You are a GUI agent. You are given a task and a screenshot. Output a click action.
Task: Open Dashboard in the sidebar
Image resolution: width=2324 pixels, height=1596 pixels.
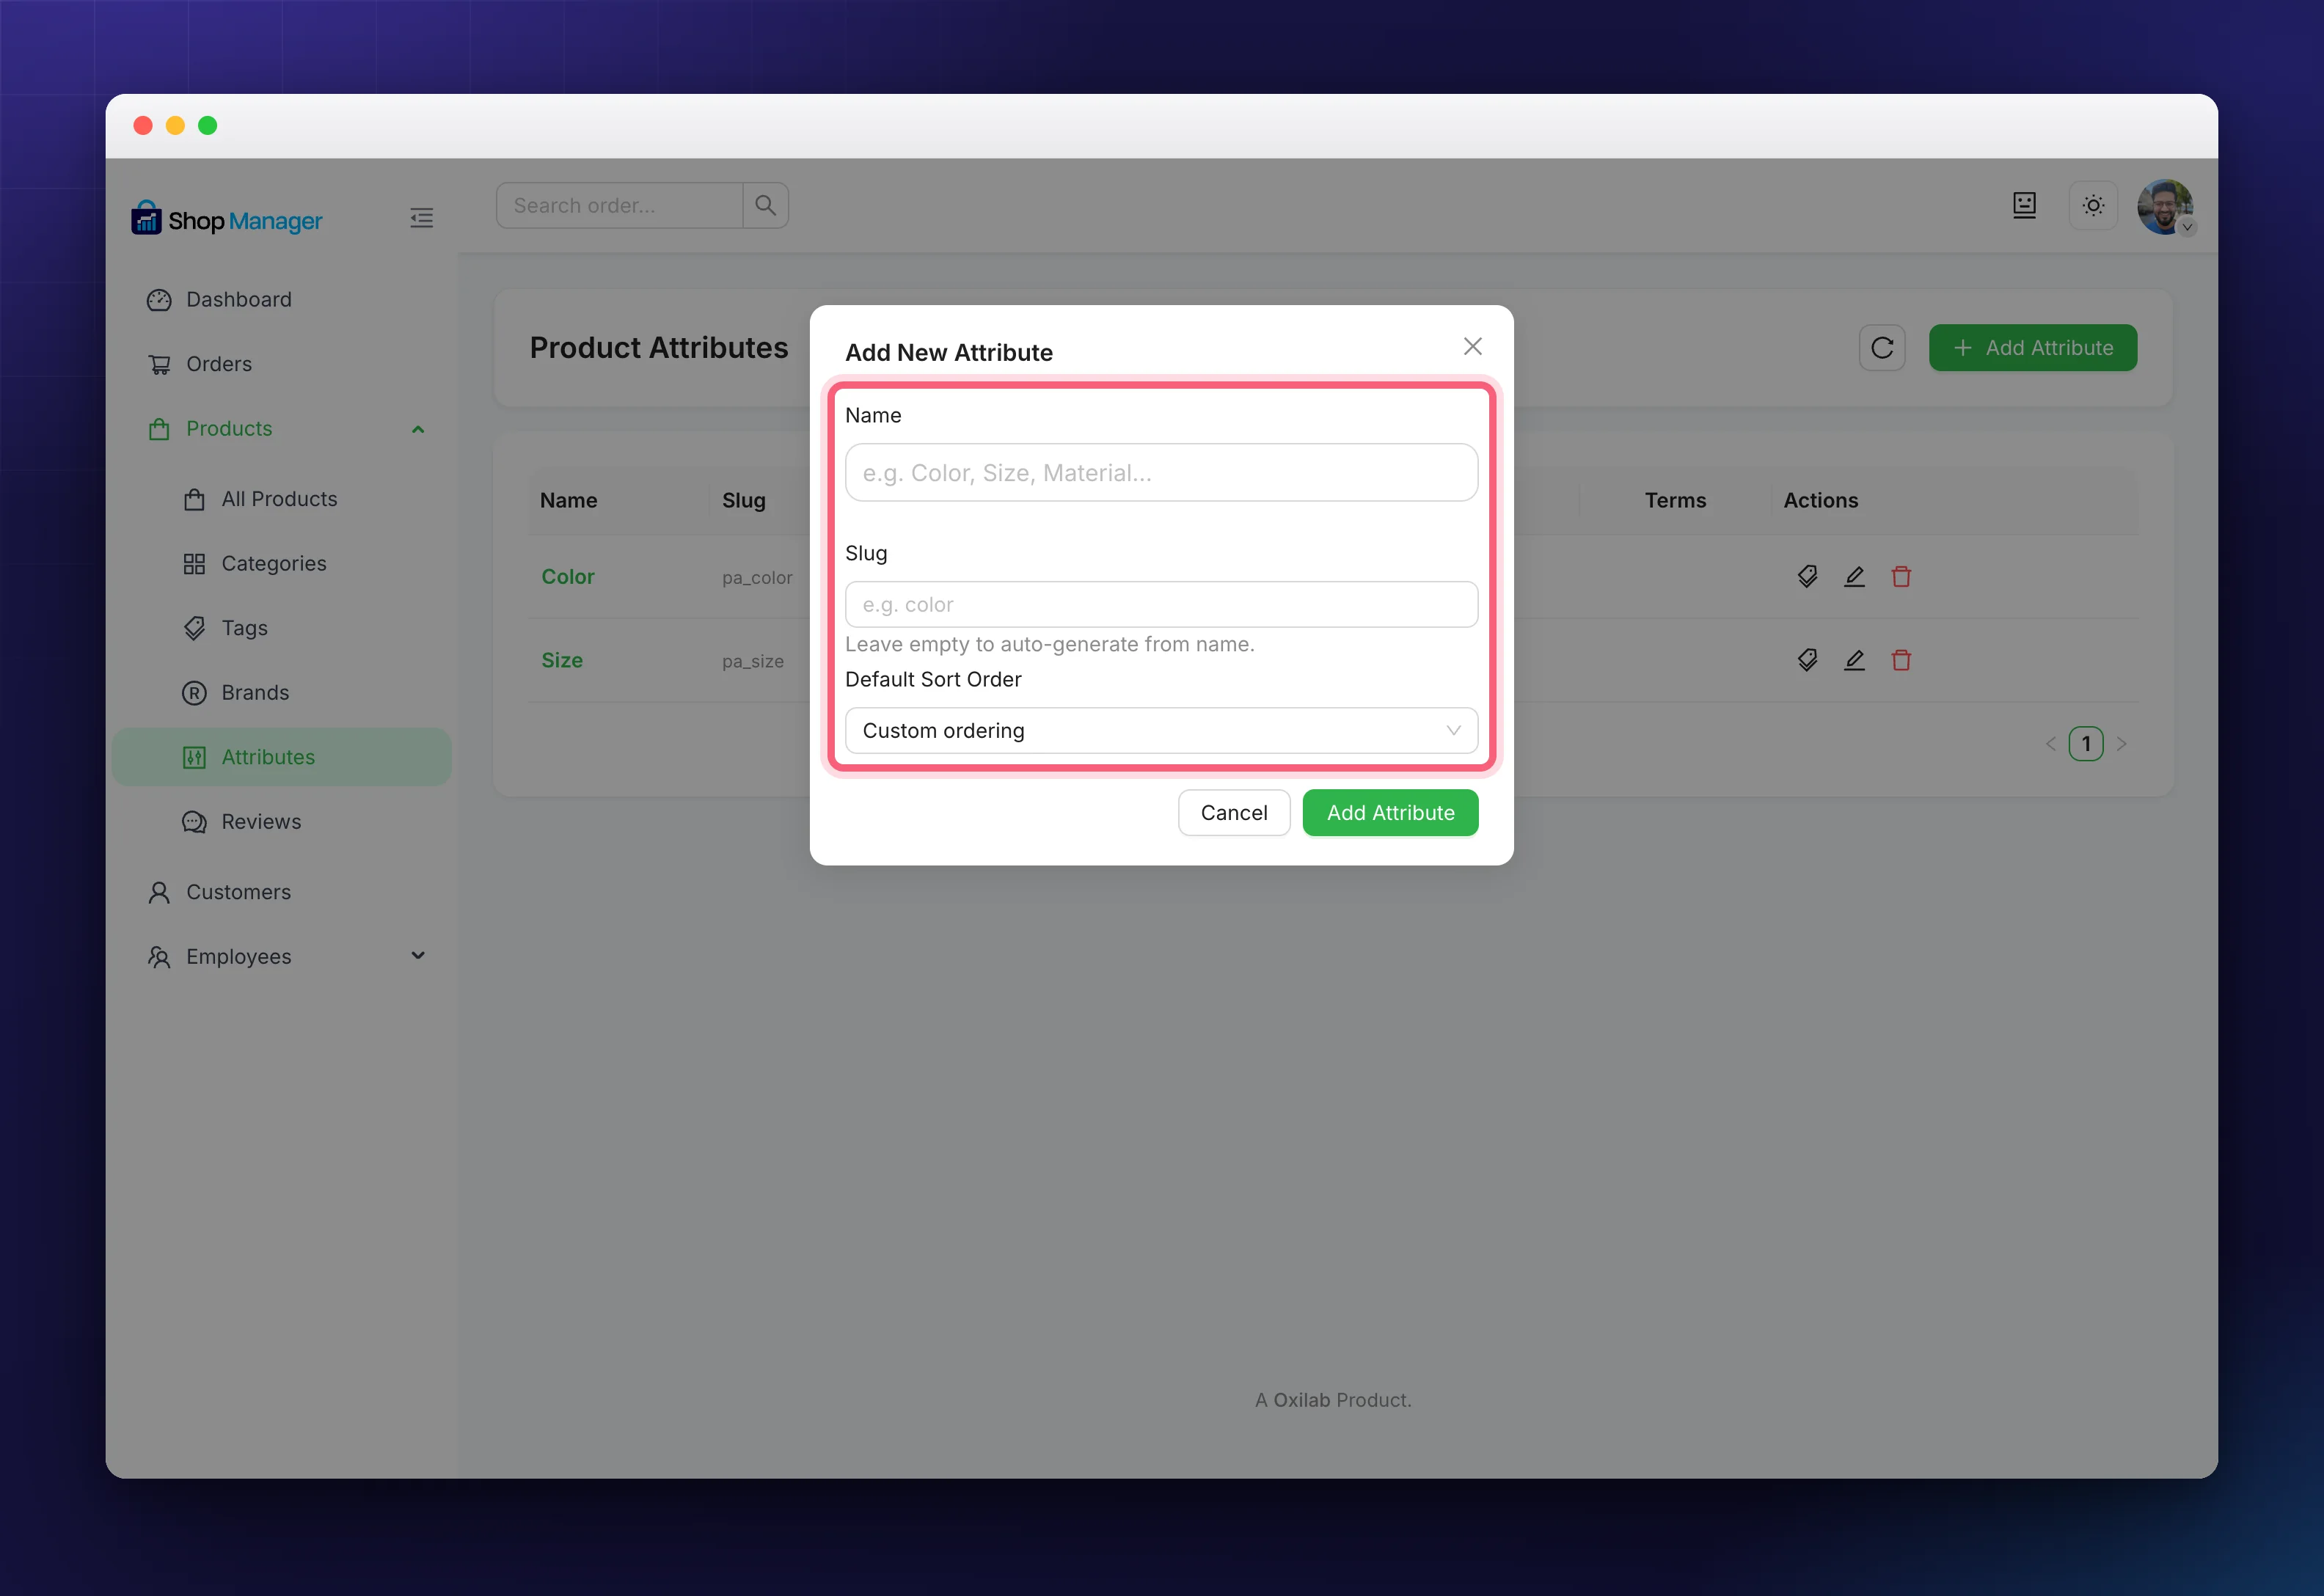point(281,299)
